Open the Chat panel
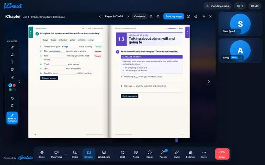Screen dimensions: 265x165 pyautogui.click(x=122, y=154)
